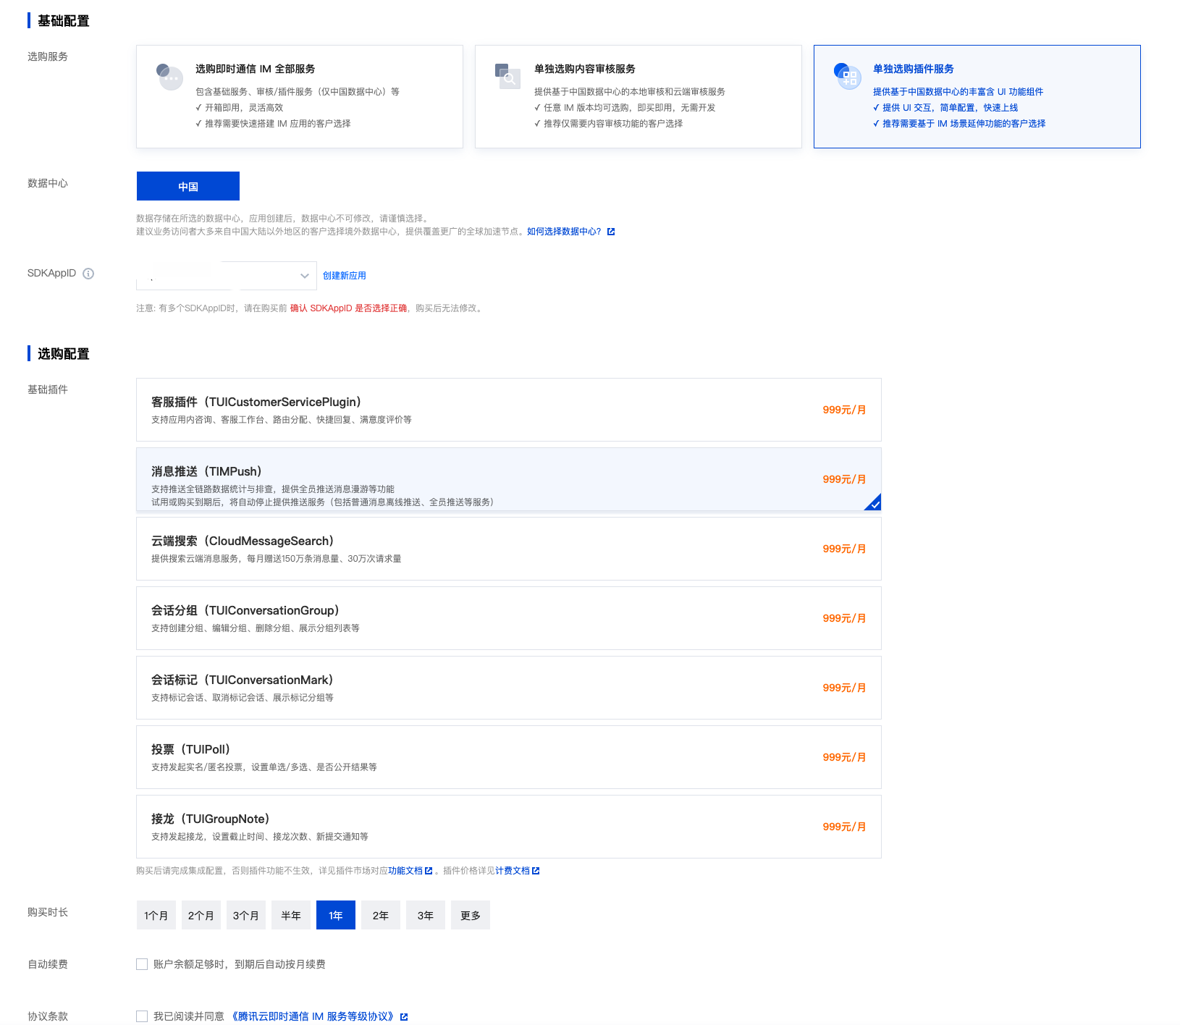Select 1个月 purchase duration

pos(156,915)
